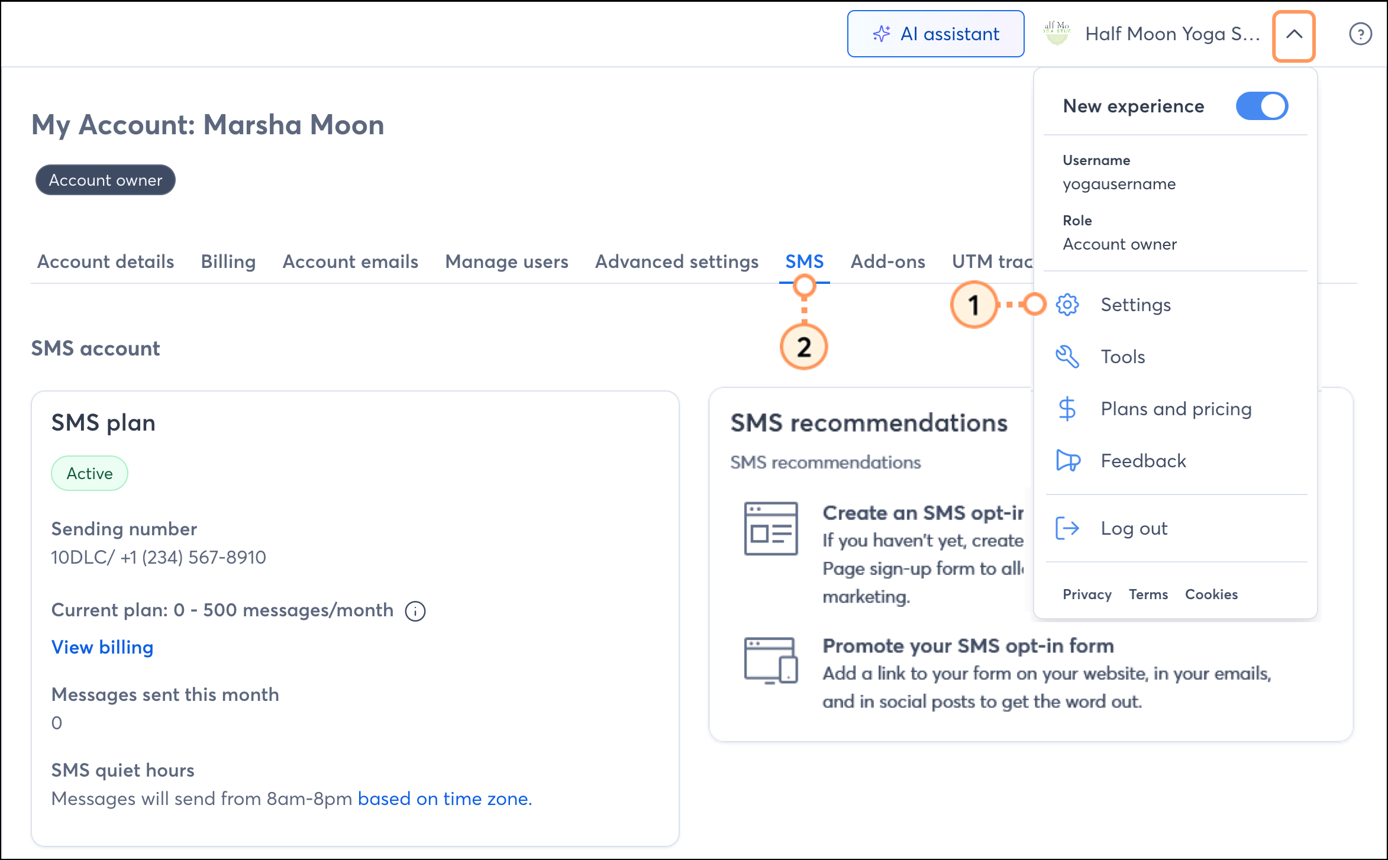Click the Half Moon Yoga account name

pyautogui.click(x=1172, y=34)
